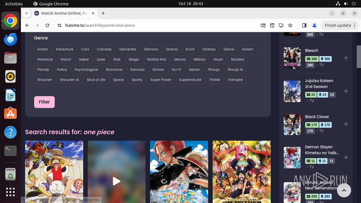
Task: Open the Google Chrome app menu in top bar
Action: [x=51, y=4]
